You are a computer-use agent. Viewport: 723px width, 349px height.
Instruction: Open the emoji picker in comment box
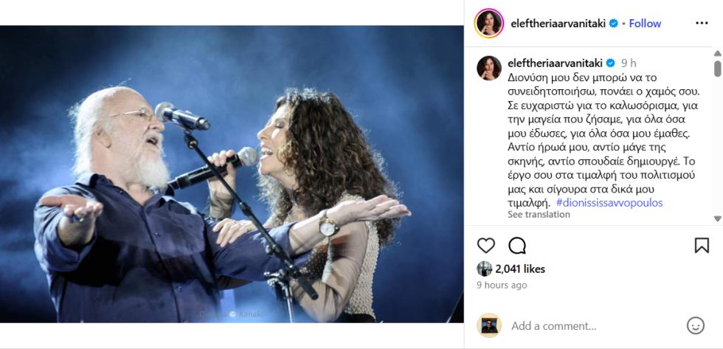[x=695, y=325]
